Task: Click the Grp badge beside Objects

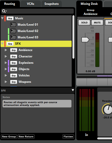Action: [14, 69]
